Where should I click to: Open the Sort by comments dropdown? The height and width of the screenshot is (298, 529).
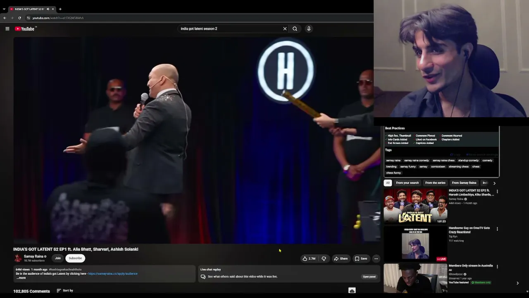(x=65, y=291)
